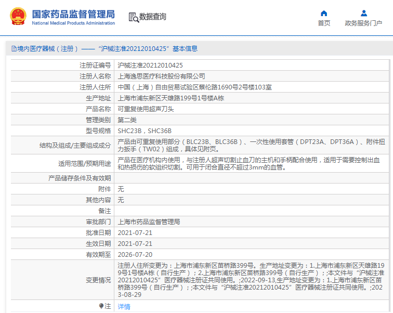Viewport: 393px width, 313px height.
Task: Click the 无 value in the 其他内容 row
Action: coord(121,200)
